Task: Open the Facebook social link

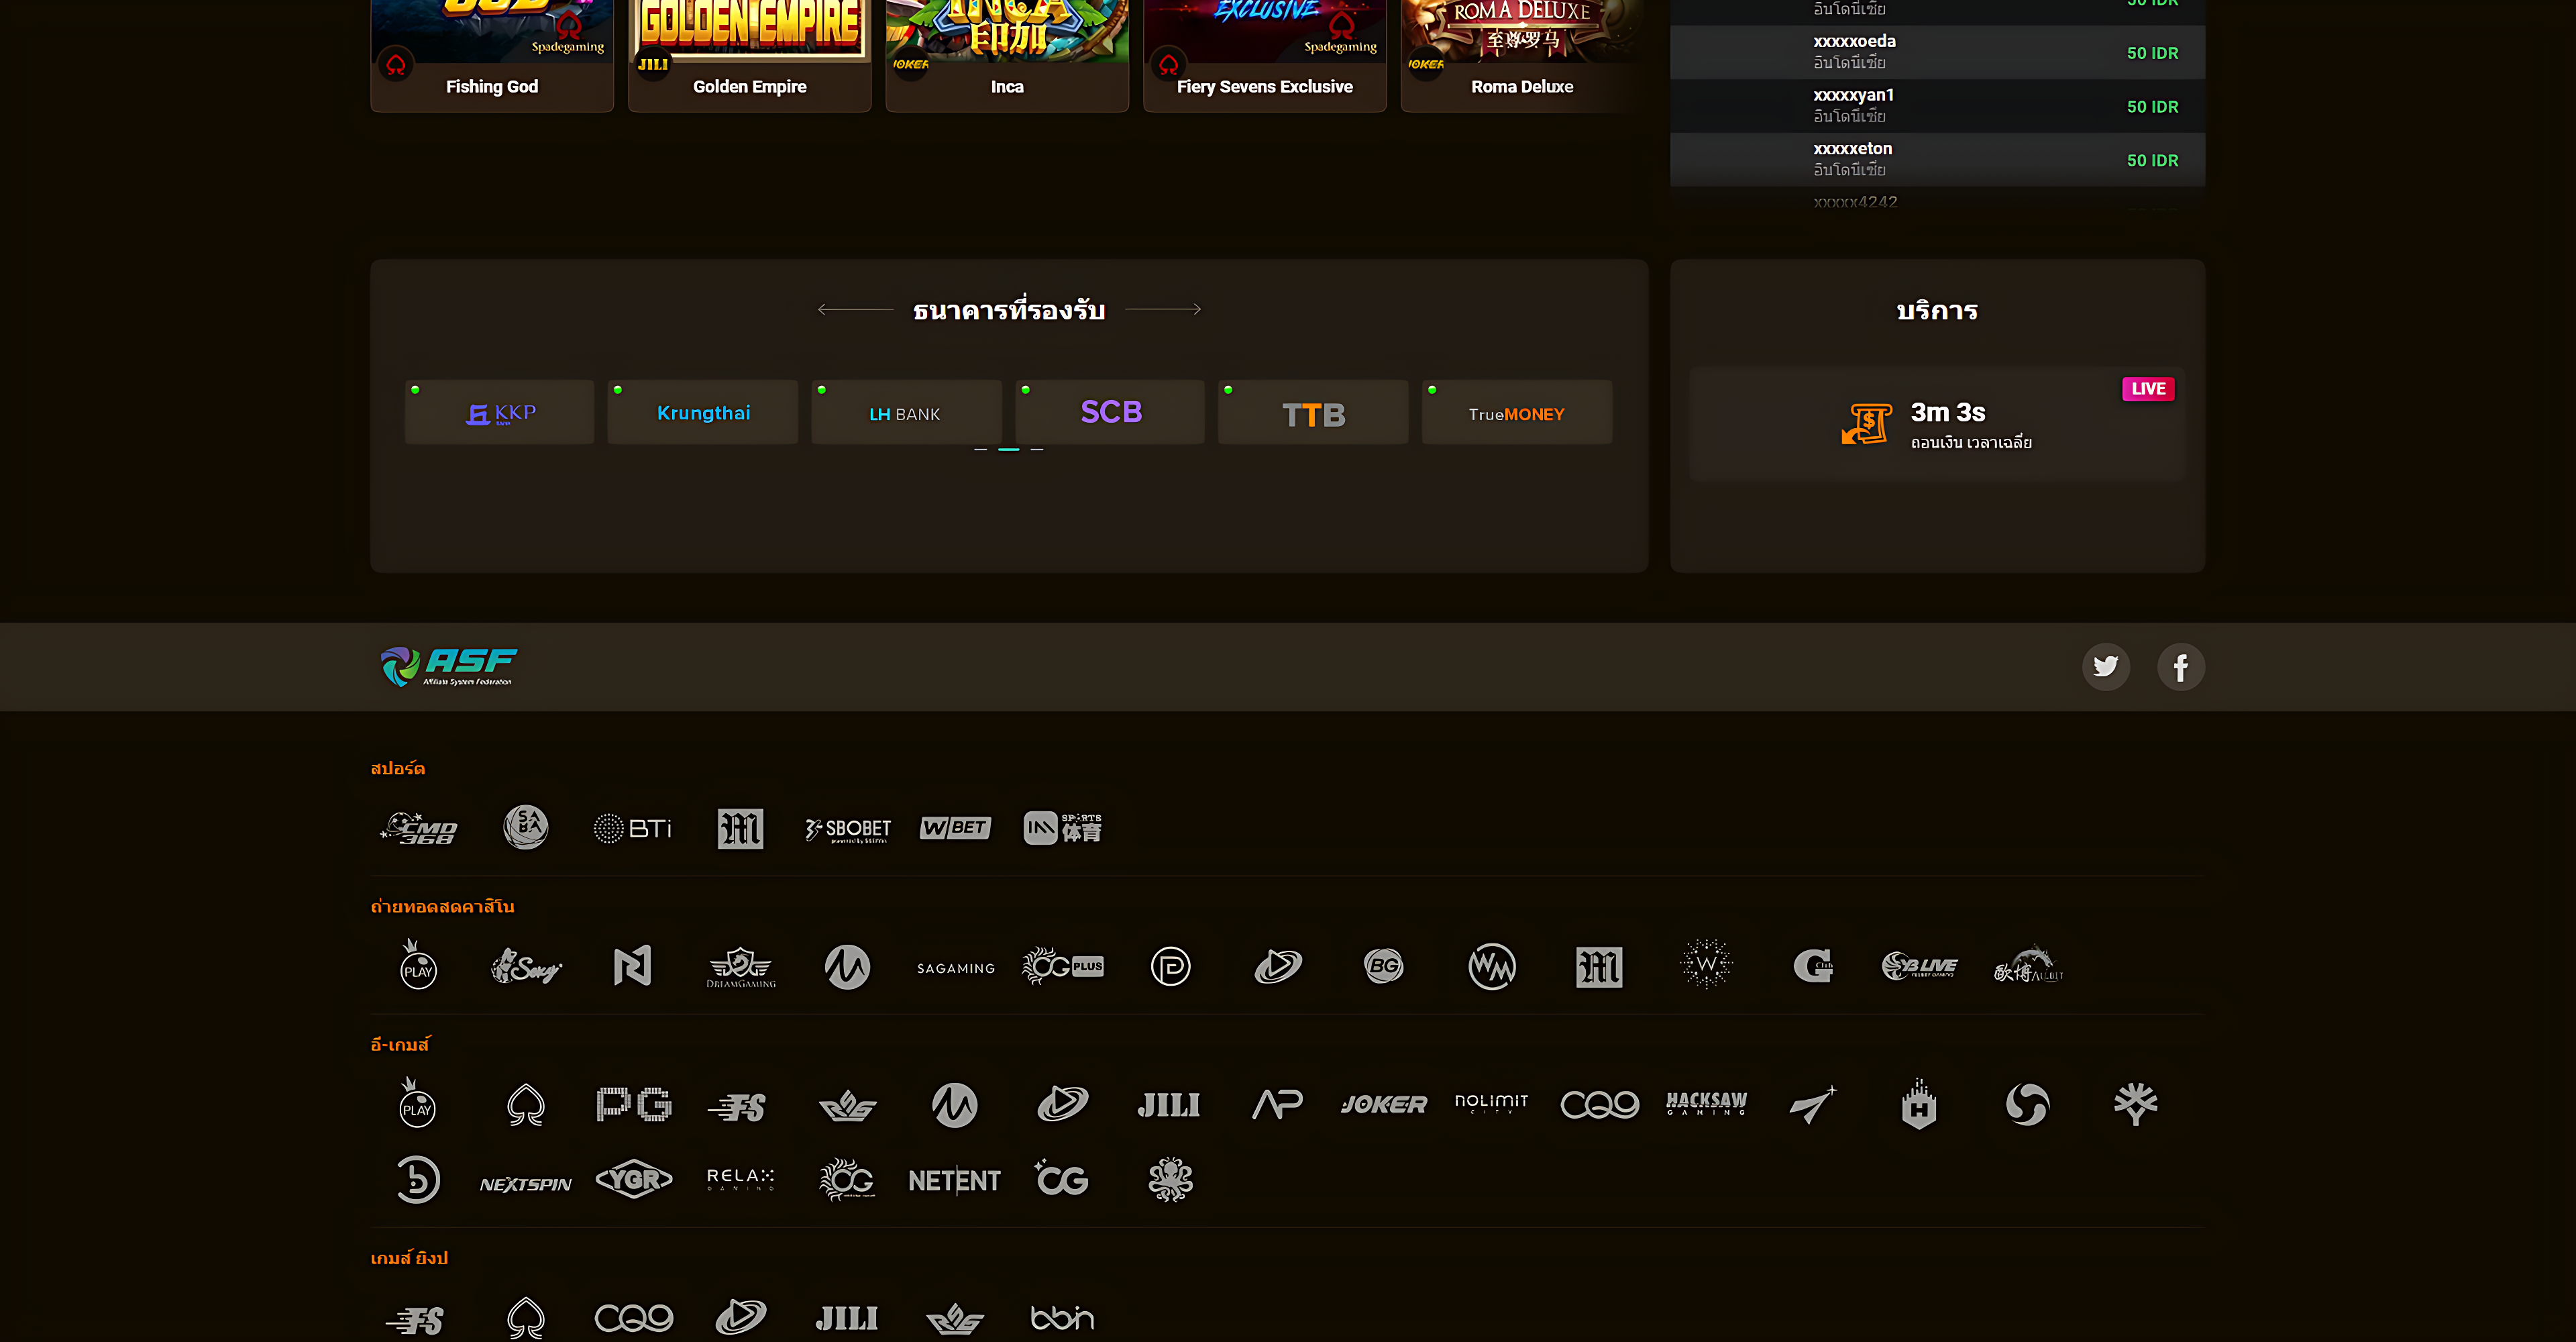Action: [x=2180, y=666]
